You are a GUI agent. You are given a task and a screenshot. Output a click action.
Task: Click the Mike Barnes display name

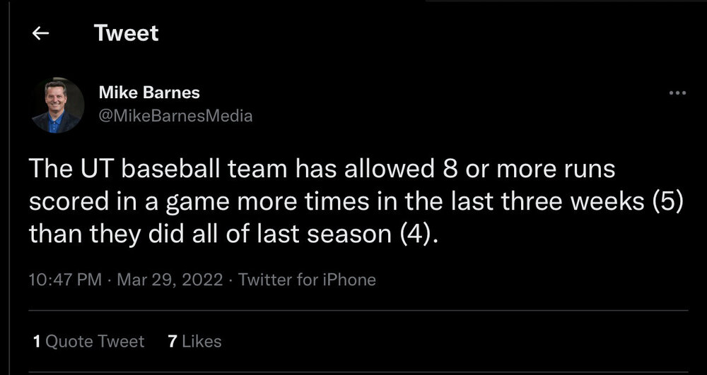pyautogui.click(x=148, y=93)
